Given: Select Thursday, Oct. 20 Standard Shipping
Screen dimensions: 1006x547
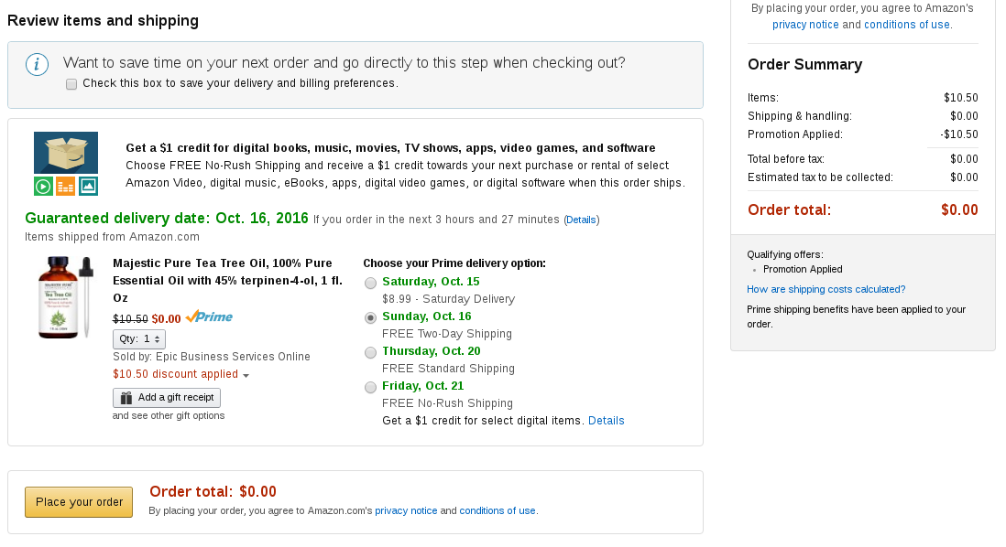Looking at the screenshot, I should coord(370,352).
